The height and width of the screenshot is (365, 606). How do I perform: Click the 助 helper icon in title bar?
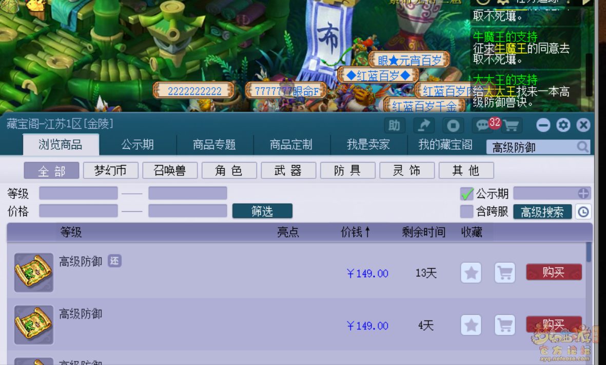click(x=394, y=125)
